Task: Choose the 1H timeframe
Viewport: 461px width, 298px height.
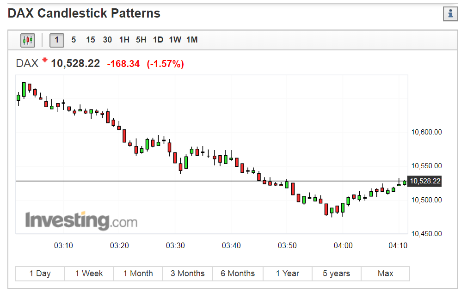Action: click(x=124, y=40)
